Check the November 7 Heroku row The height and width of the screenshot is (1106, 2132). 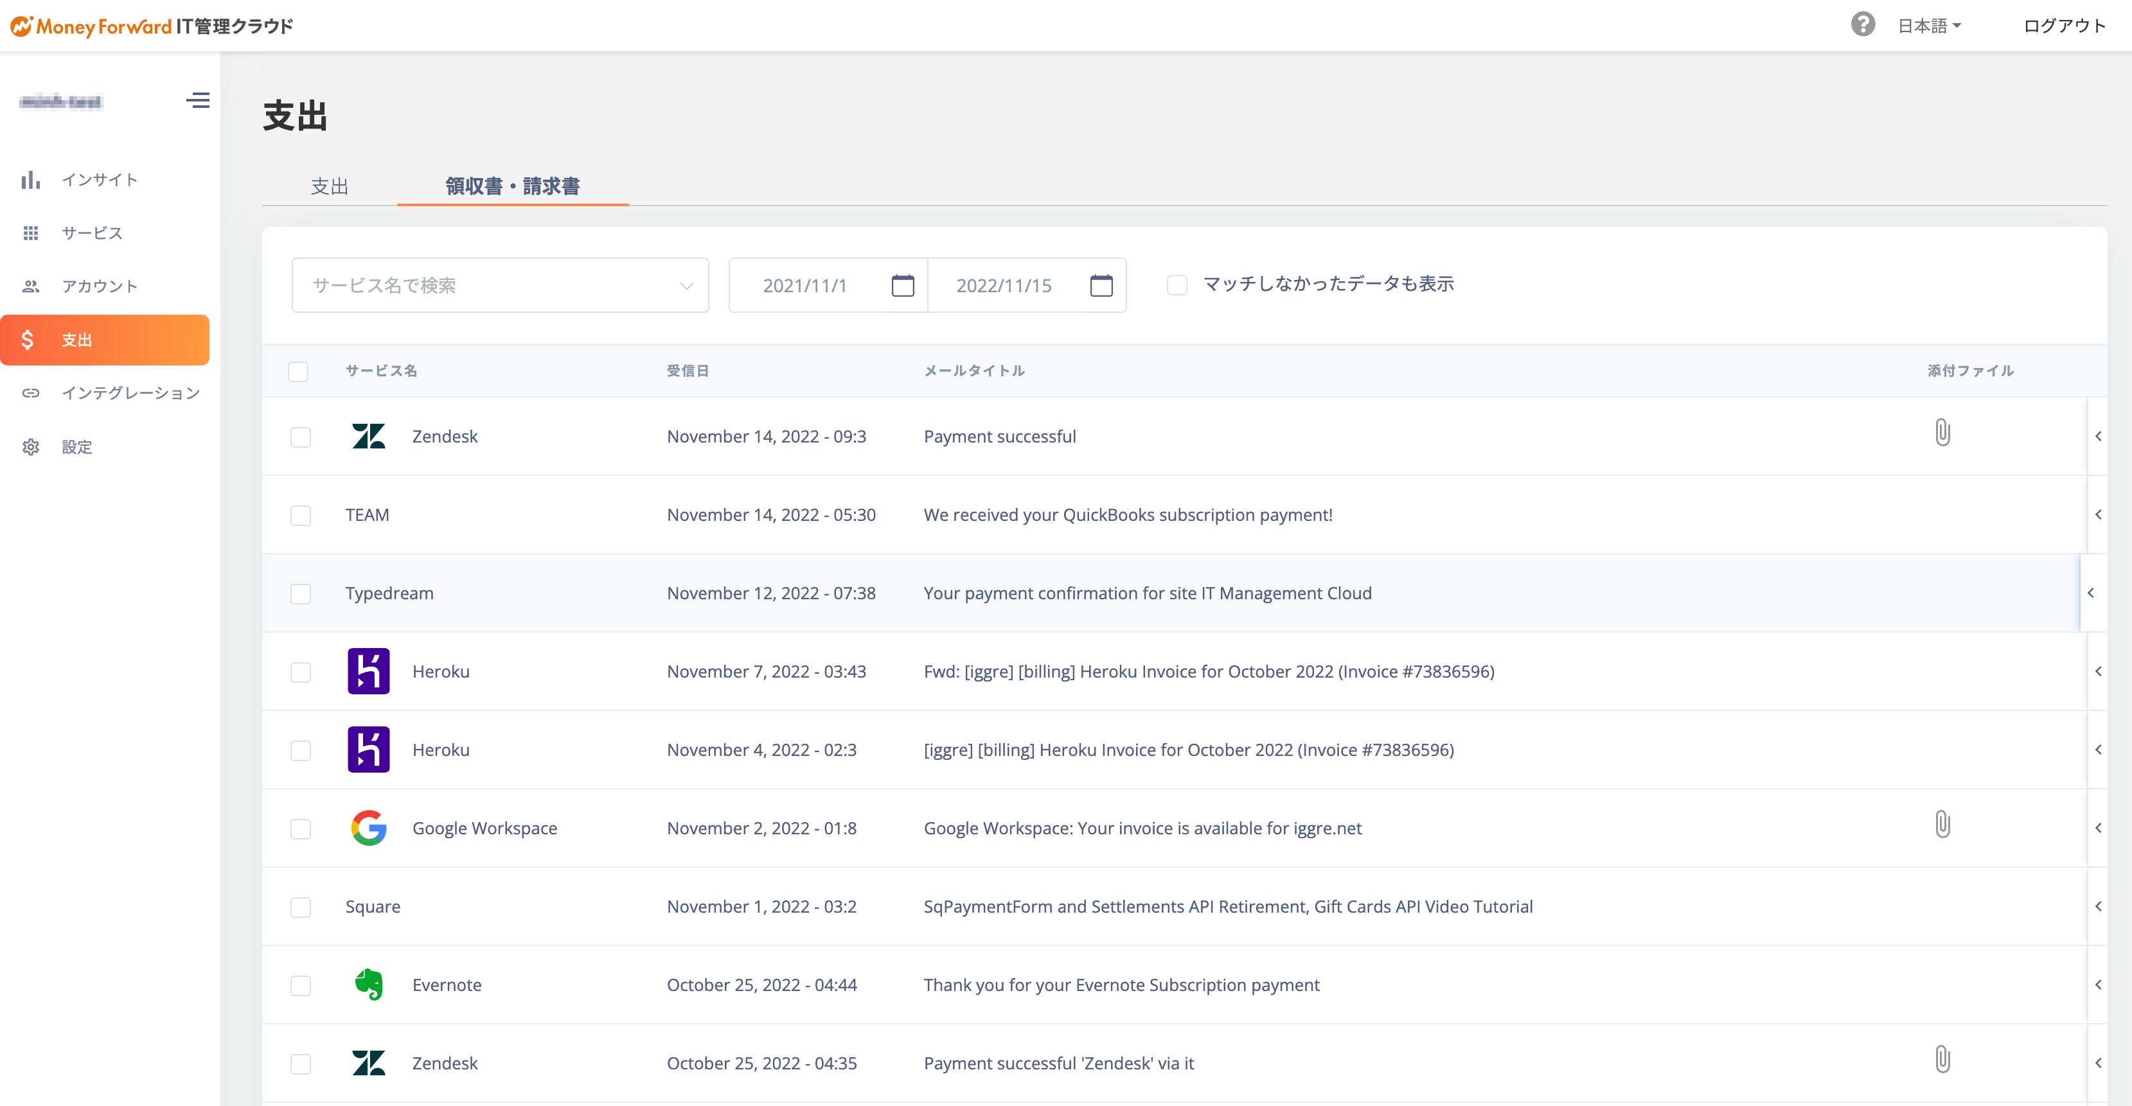tap(301, 672)
